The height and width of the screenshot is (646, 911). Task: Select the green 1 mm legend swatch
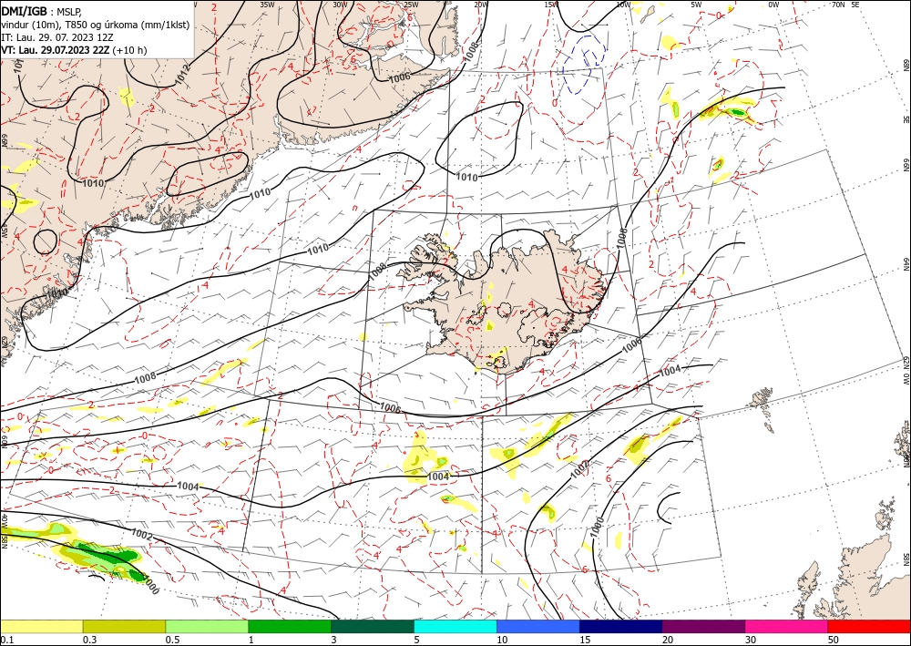pos(290,626)
